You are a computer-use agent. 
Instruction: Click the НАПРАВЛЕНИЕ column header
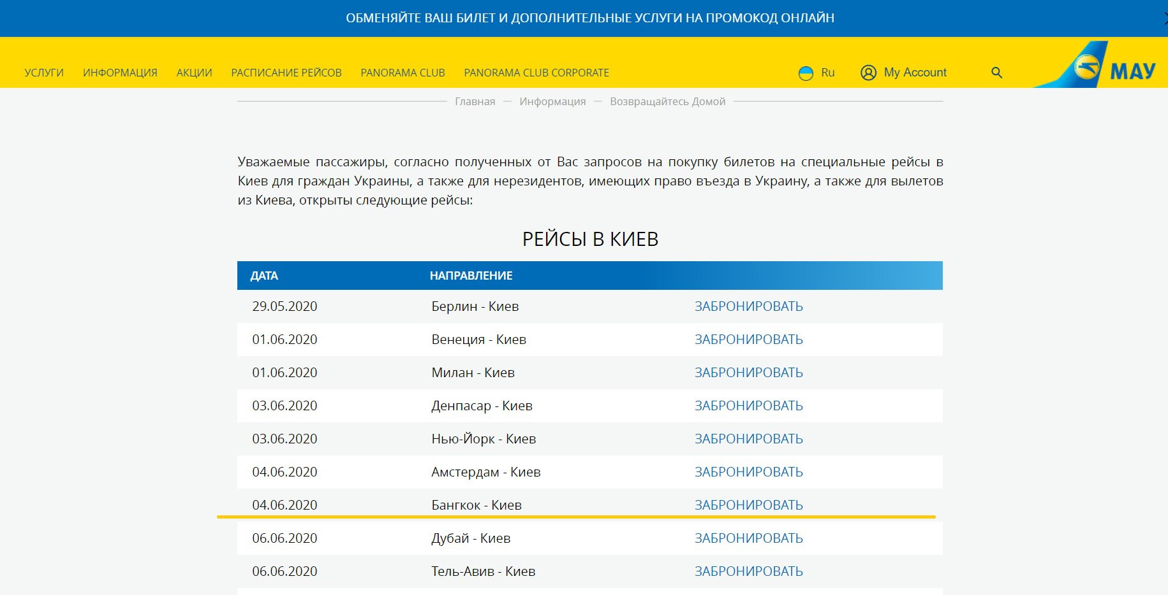pos(471,276)
